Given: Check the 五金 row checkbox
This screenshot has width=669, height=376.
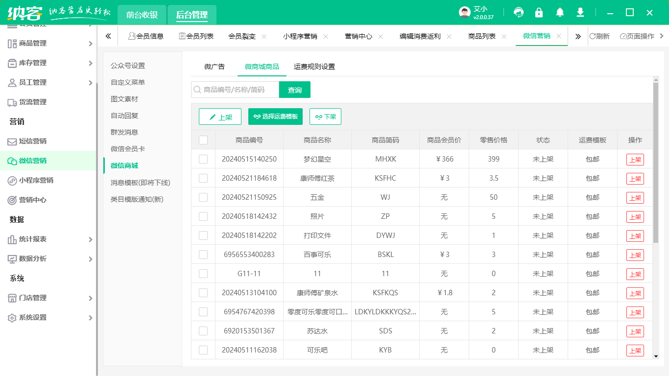Looking at the screenshot, I should [x=203, y=197].
